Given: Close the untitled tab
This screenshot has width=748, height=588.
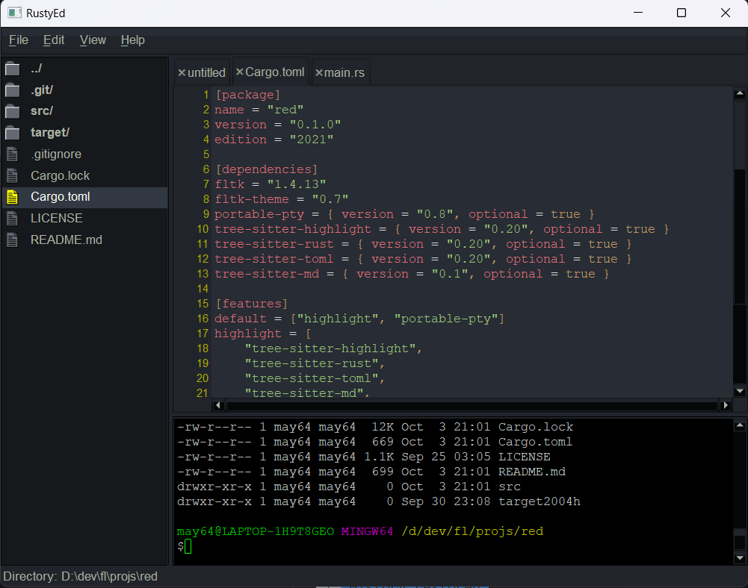Looking at the screenshot, I should 182,72.
